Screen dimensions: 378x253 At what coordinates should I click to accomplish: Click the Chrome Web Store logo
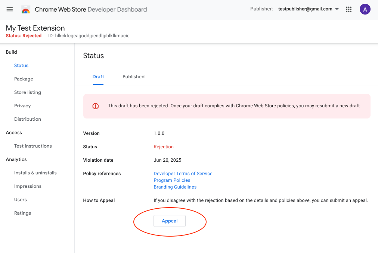coord(25,9)
